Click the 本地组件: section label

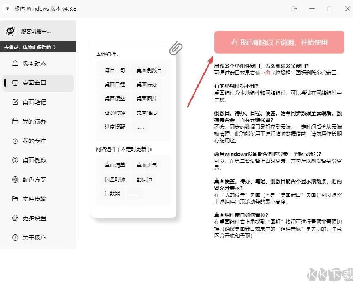(x=107, y=54)
